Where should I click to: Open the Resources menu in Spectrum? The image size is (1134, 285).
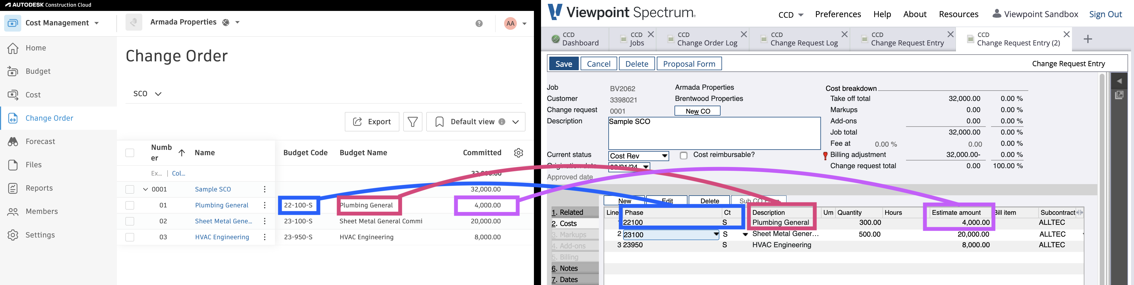[958, 14]
